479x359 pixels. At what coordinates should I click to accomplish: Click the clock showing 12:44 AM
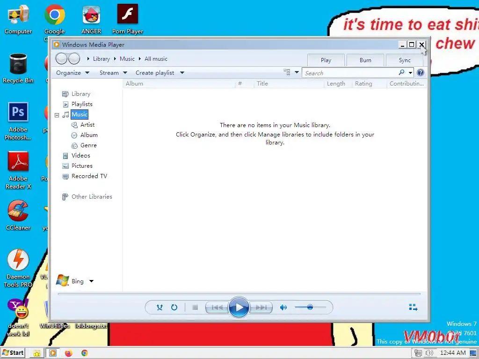pyautogui.click(x=453, y=353)
